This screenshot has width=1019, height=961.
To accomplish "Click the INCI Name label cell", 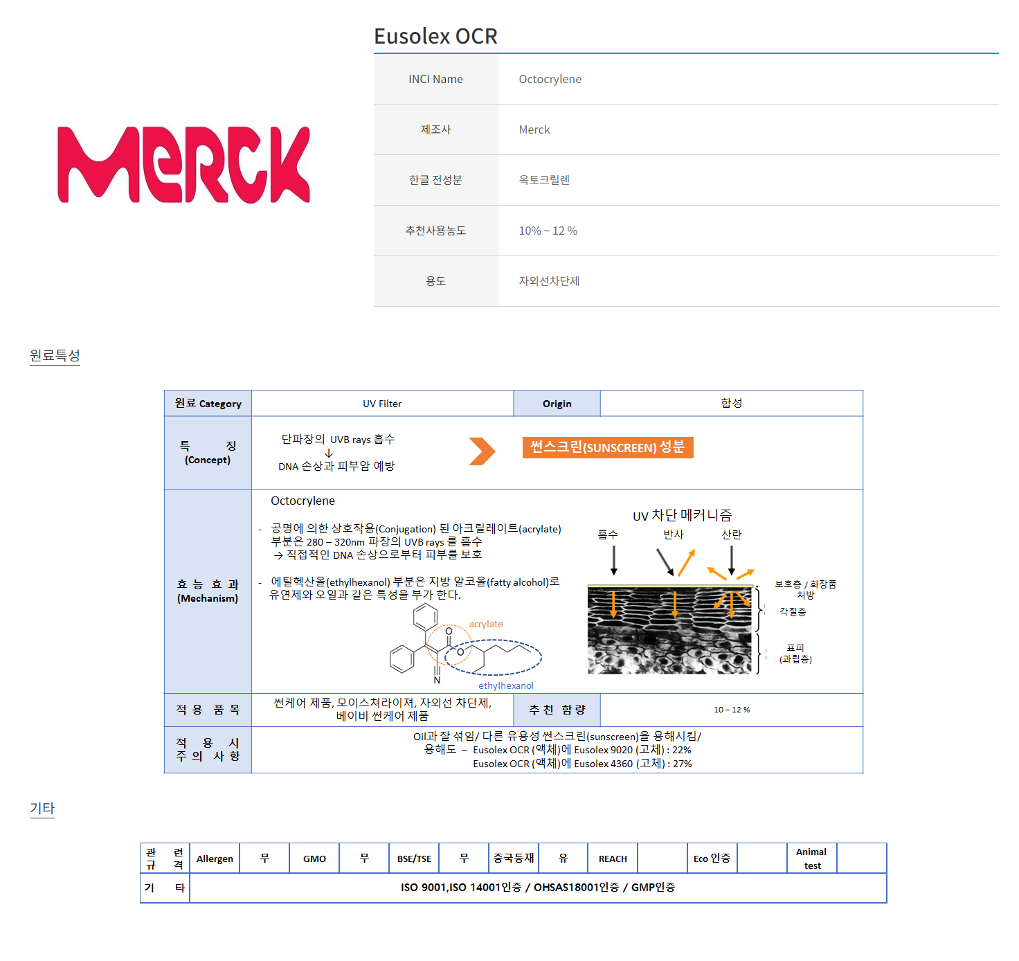I will tap(435, 79).
